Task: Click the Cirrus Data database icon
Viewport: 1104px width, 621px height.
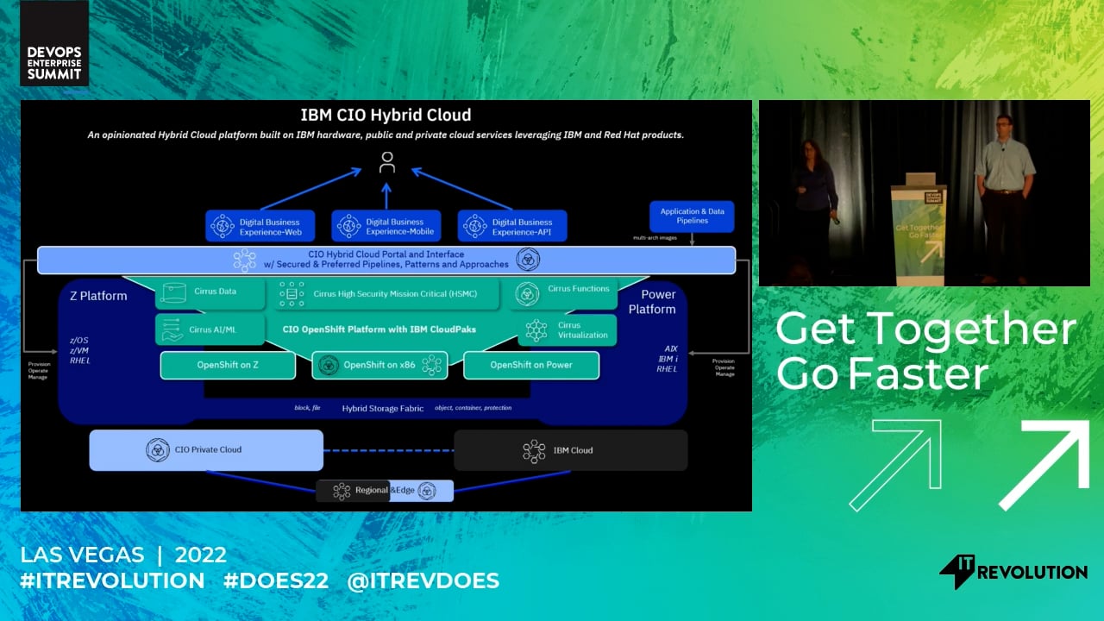Action: coord(174,293)
